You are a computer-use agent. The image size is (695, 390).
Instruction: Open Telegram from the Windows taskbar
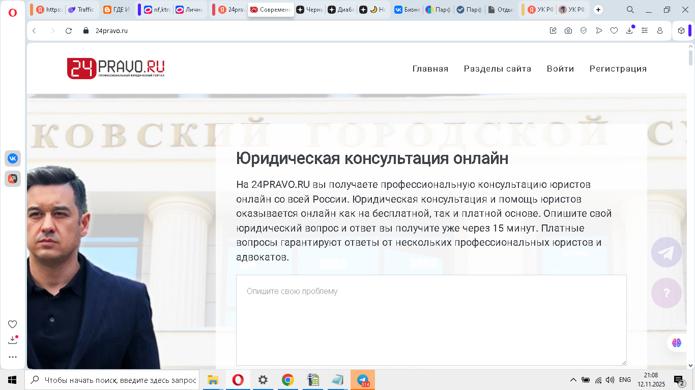click(x=363, y=380)
